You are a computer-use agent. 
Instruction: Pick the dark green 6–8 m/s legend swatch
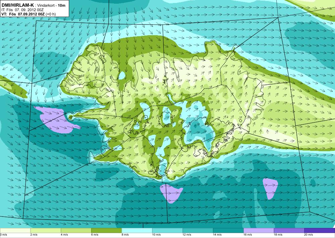click(107, 230)
